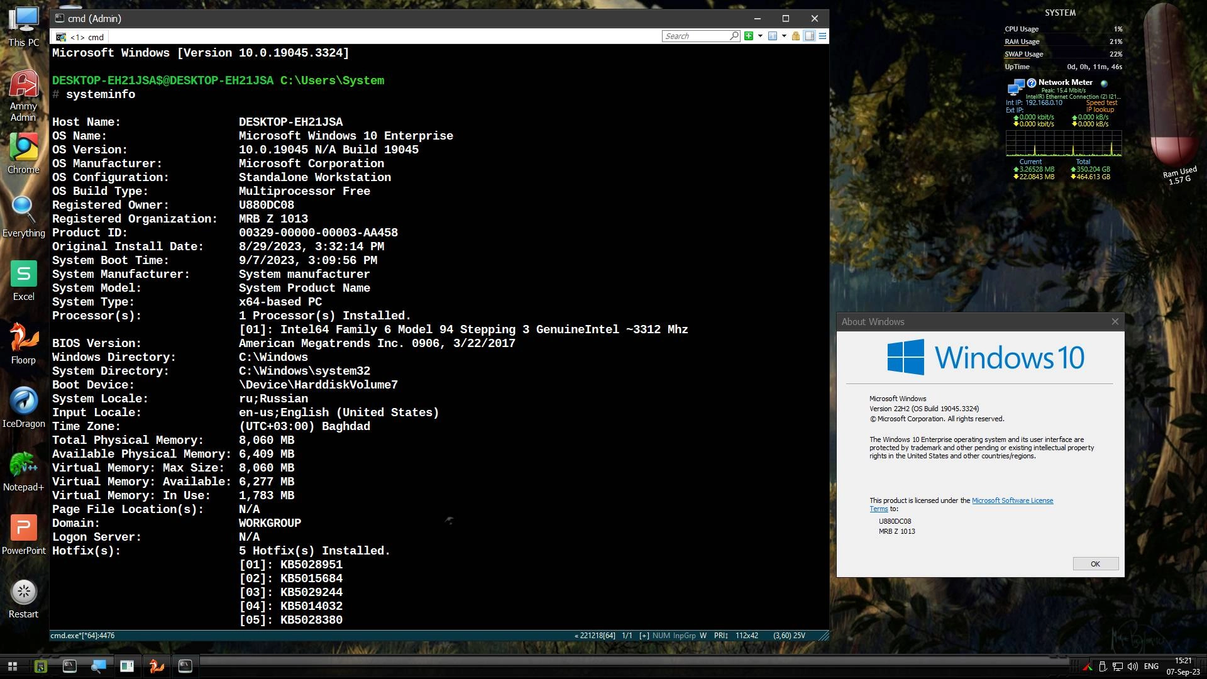Image resolution: width=1207 pixels, height=679 pixels.
Task: Open the Excel desktop shortcut
Action: click(x=23, y=281)
